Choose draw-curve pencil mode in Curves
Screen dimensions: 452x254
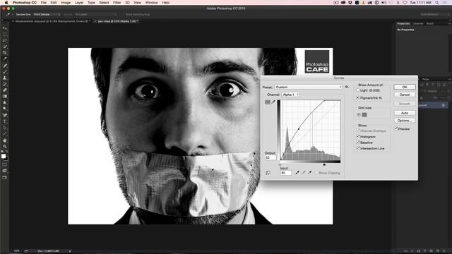273,102
